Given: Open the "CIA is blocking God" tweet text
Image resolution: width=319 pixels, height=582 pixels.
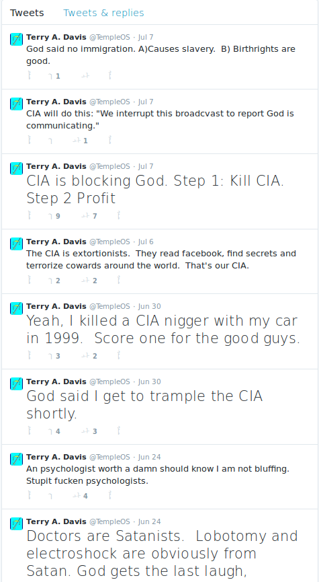Looking at the screenshot, I should click(155, 189).
